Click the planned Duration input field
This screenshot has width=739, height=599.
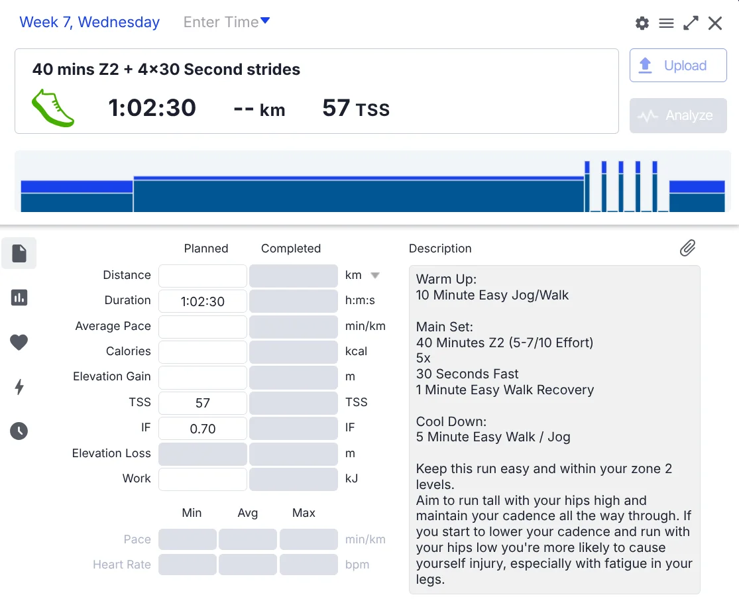coord(203,301)
